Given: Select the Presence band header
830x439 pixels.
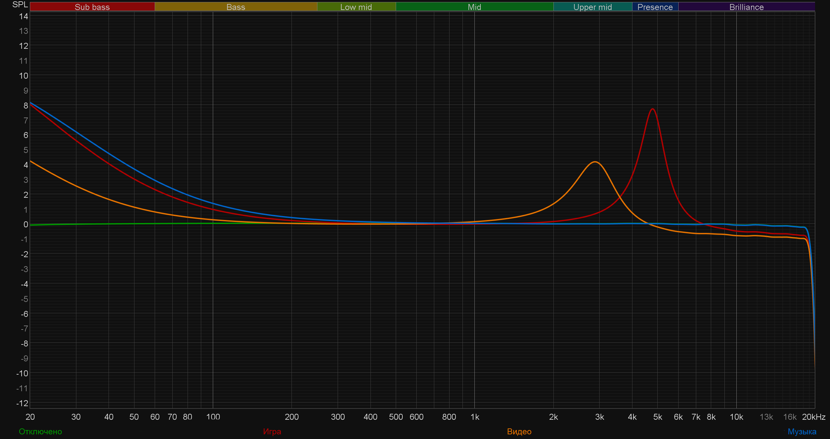Looking at the screenshot, I should coord(655,7).
